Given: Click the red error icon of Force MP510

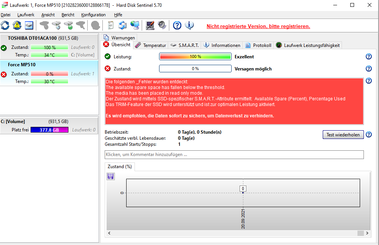Looking at the screenshot, I should coord(4,74).
